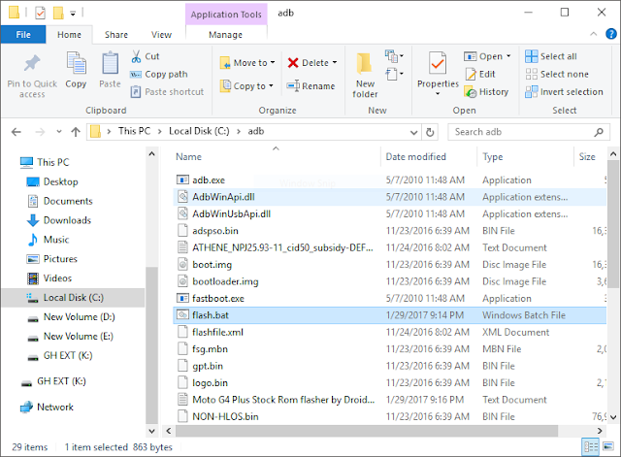
Task: Switch to details view icon in status bar
Action: coord(591,447)
